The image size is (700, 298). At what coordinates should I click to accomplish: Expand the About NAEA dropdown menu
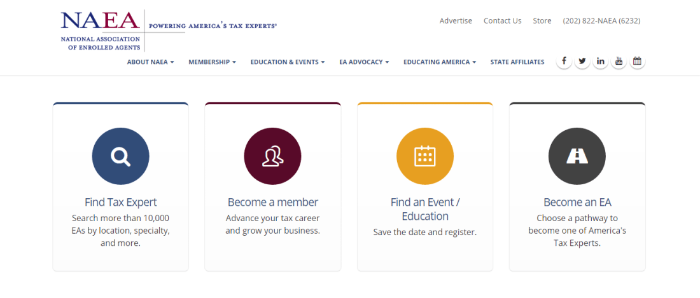click(150, 62)
